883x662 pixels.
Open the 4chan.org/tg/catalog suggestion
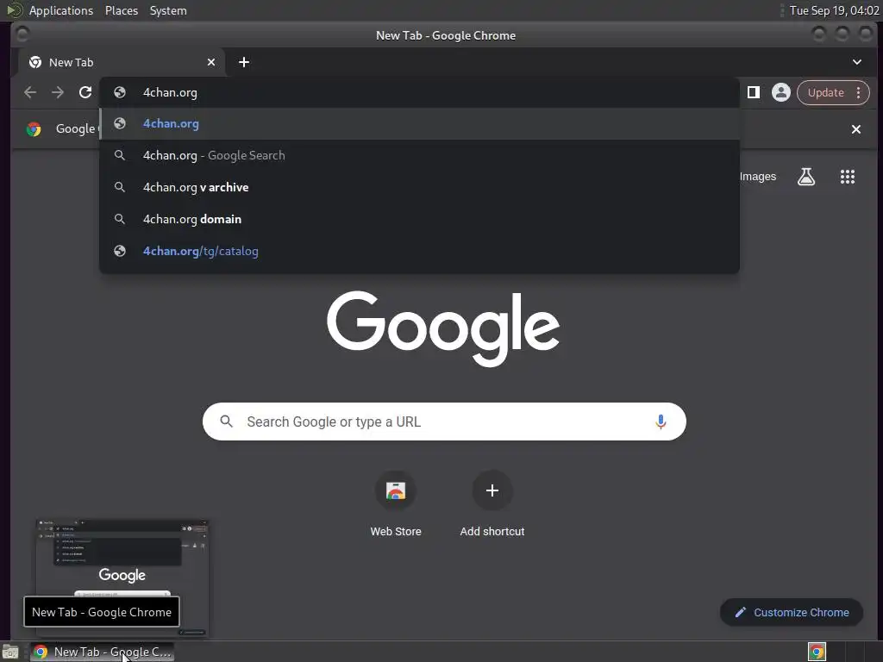tap(419, 251)
